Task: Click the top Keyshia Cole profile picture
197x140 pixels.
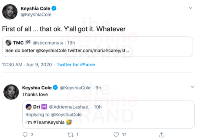Action: tap(10, 12)
